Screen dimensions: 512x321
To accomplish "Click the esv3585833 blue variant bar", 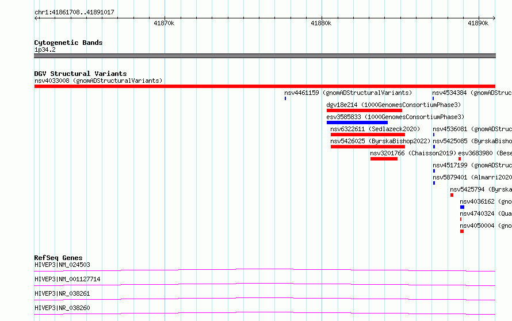I will coord(357,123).
